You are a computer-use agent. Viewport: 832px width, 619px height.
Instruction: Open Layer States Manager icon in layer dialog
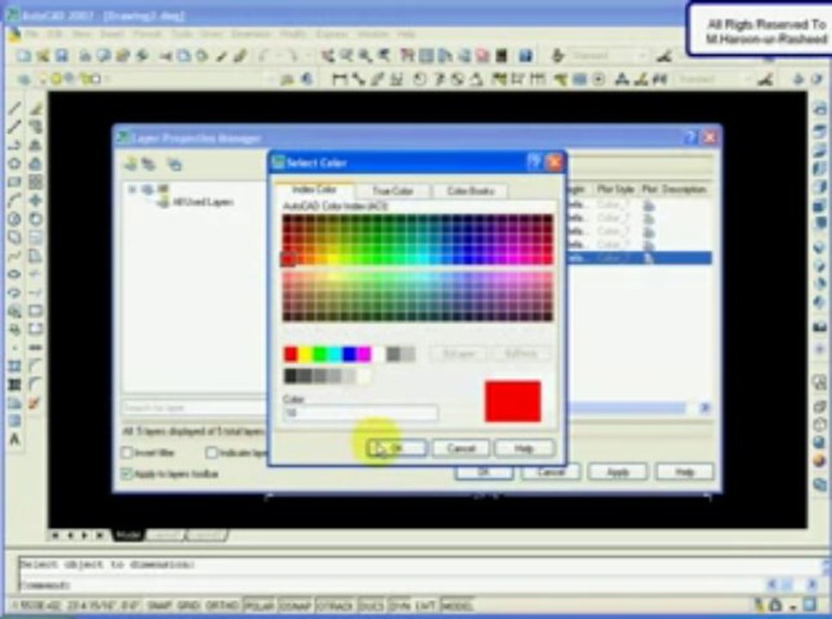(175, 164)
